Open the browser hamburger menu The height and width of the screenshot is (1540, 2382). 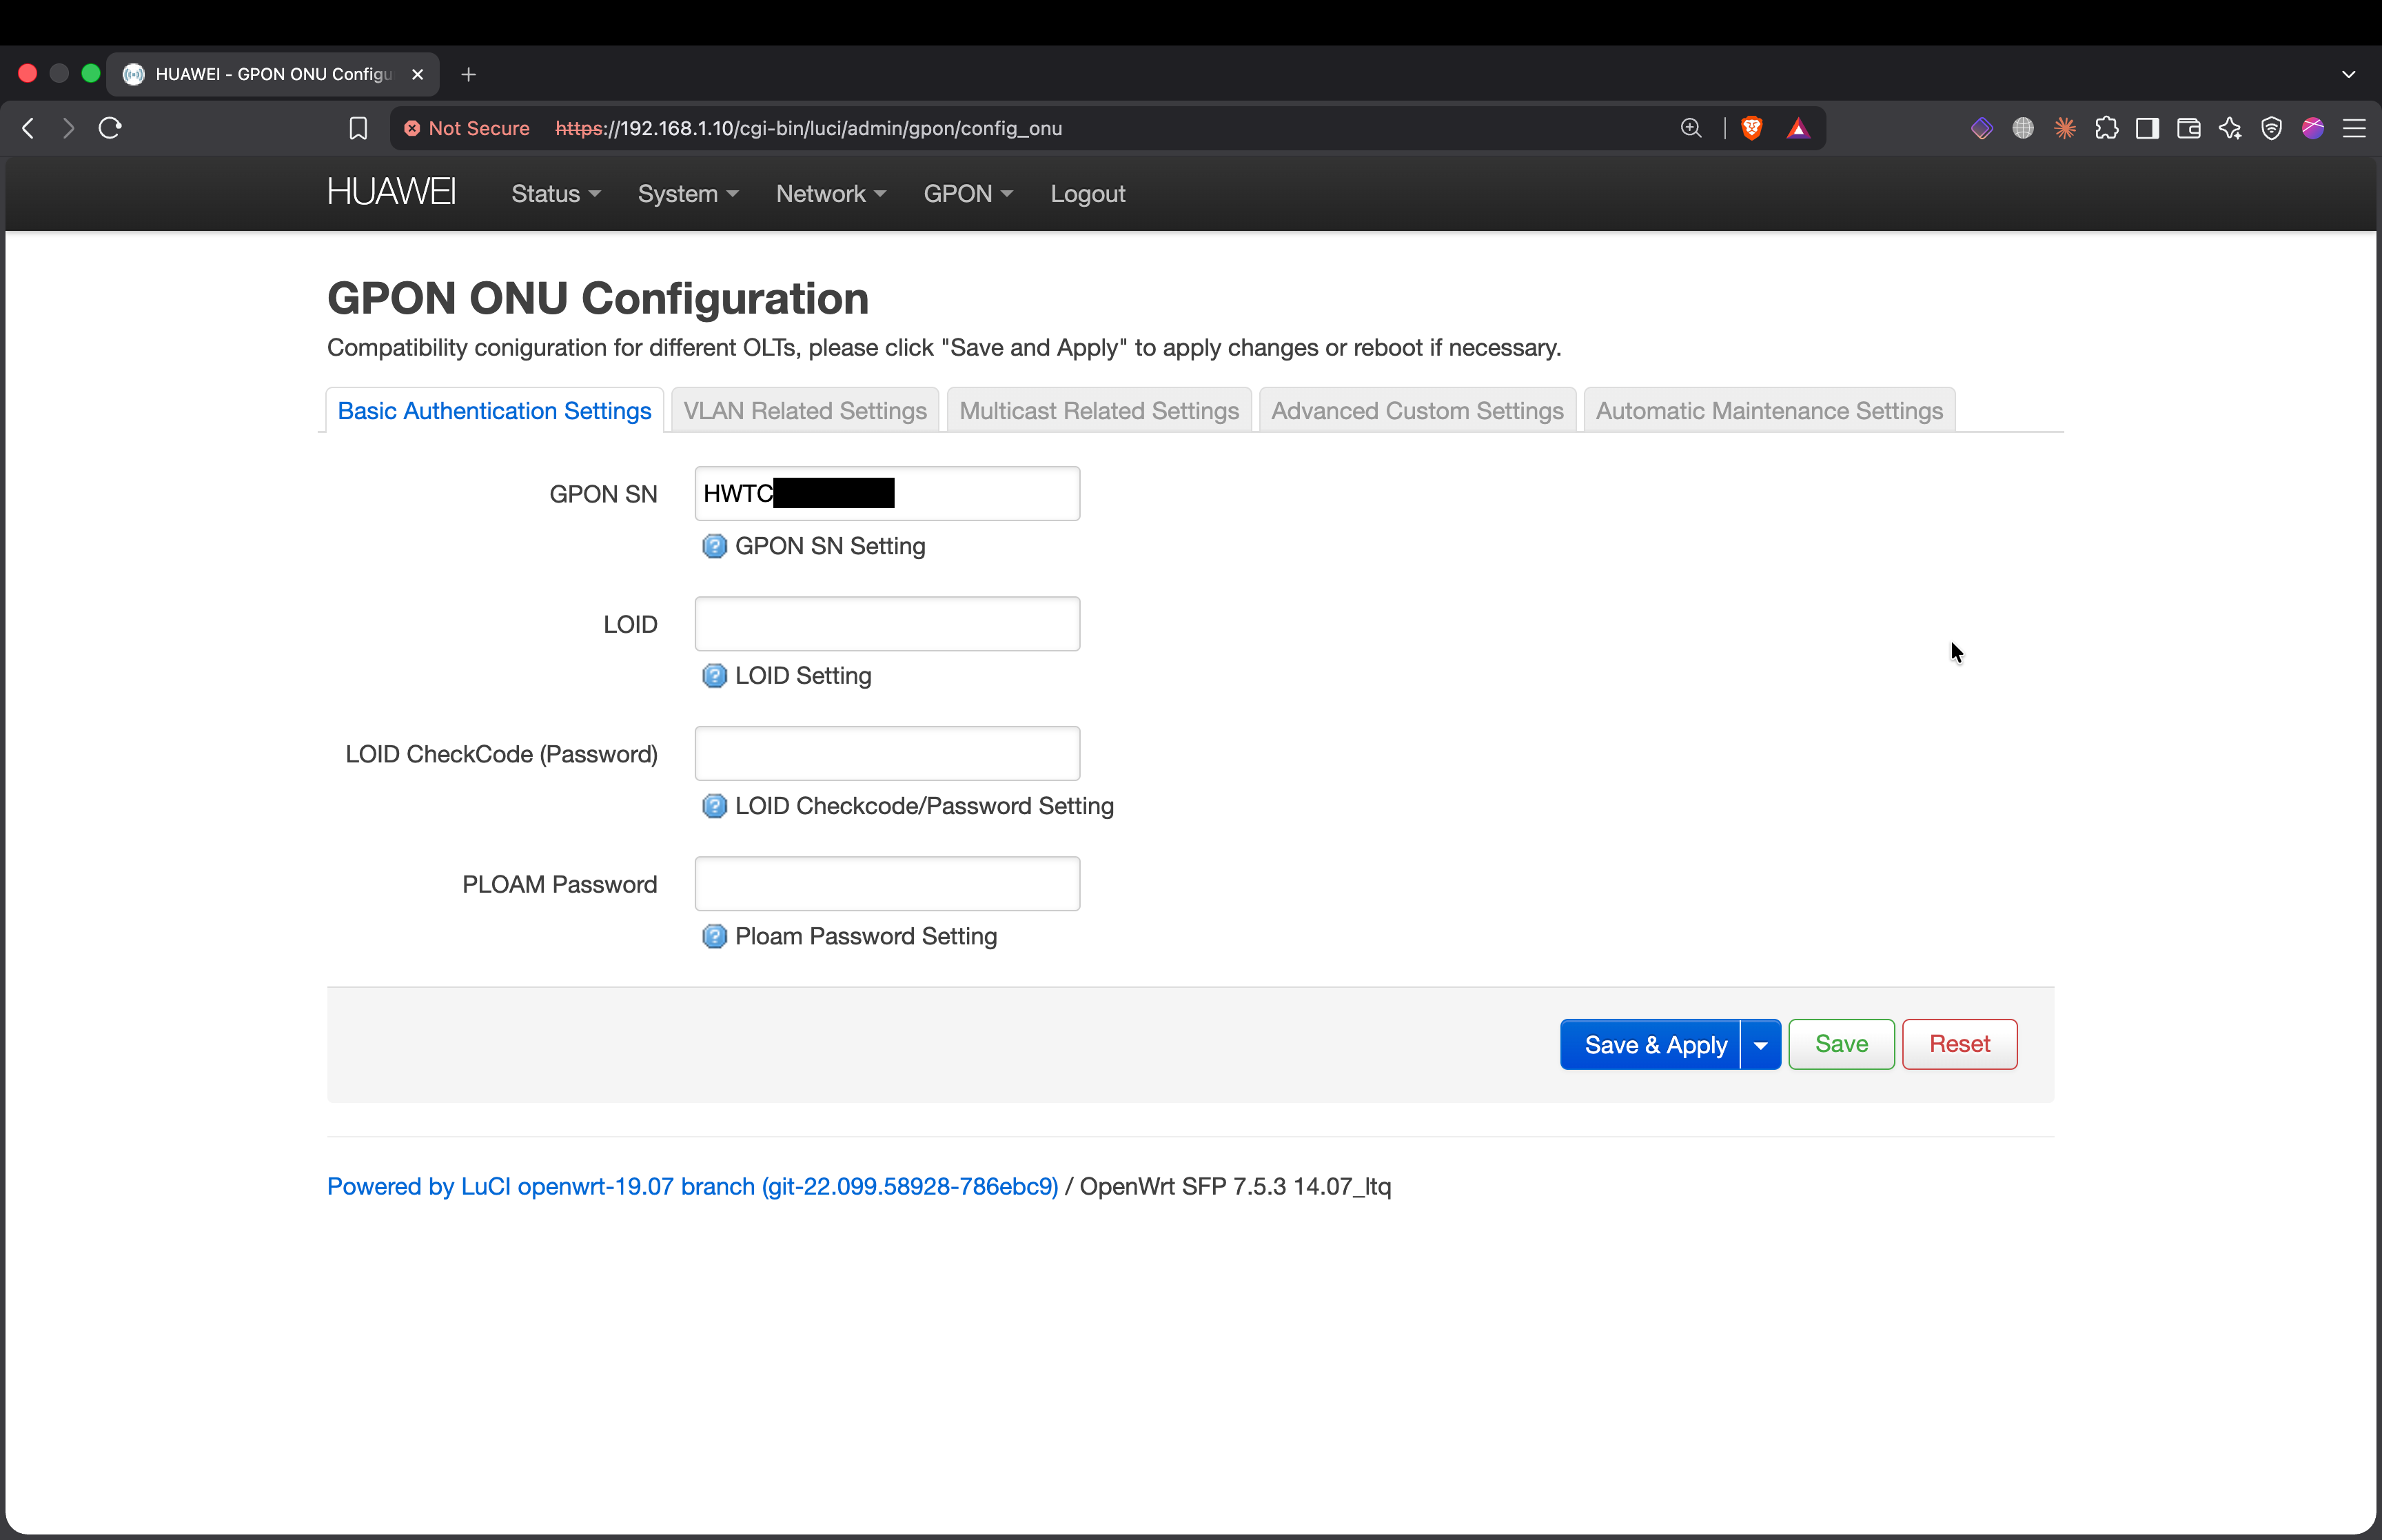pyautogui.click(x=2354, y=128)
